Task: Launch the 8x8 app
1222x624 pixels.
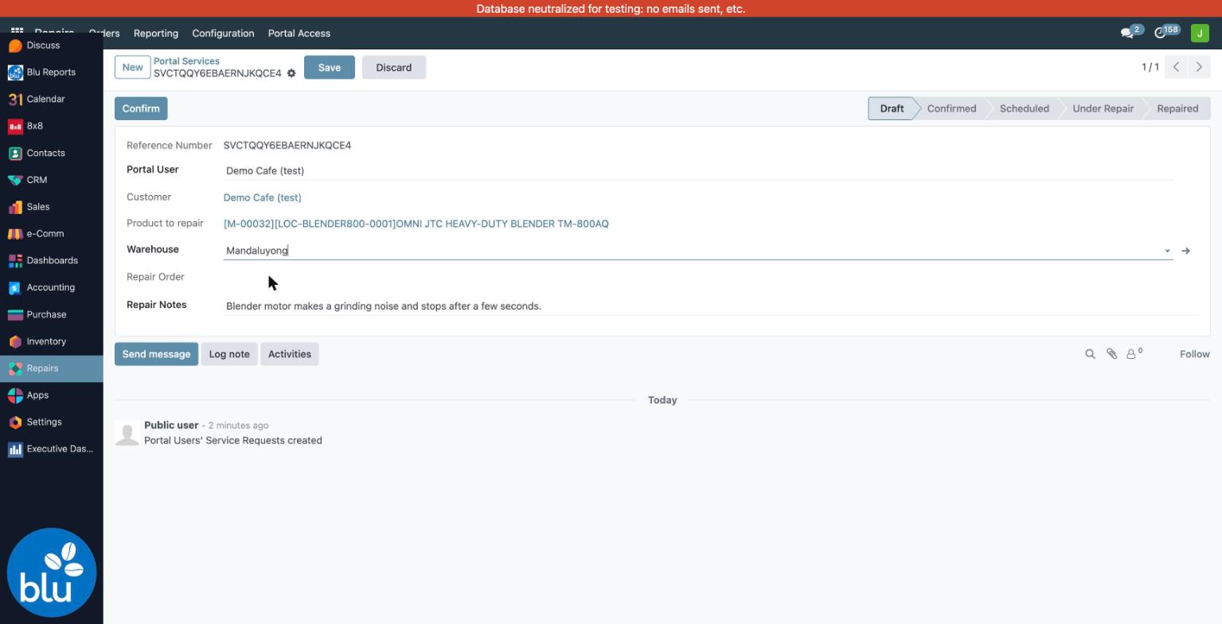Action: click(x=51, y=126)
